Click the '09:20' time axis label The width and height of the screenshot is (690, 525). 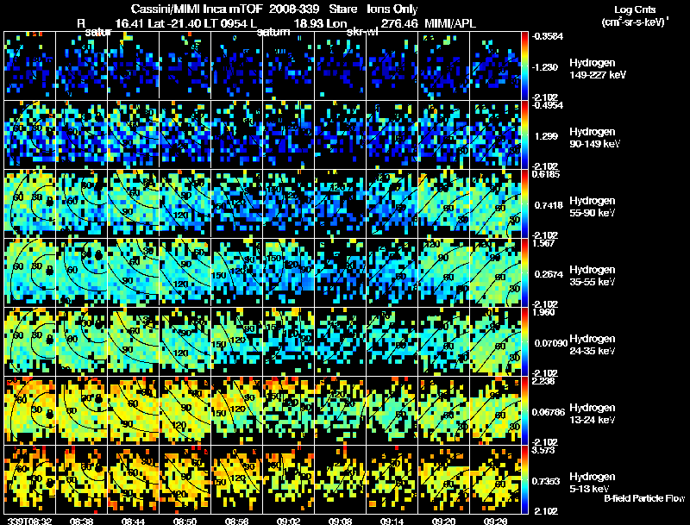coord(443,521)
